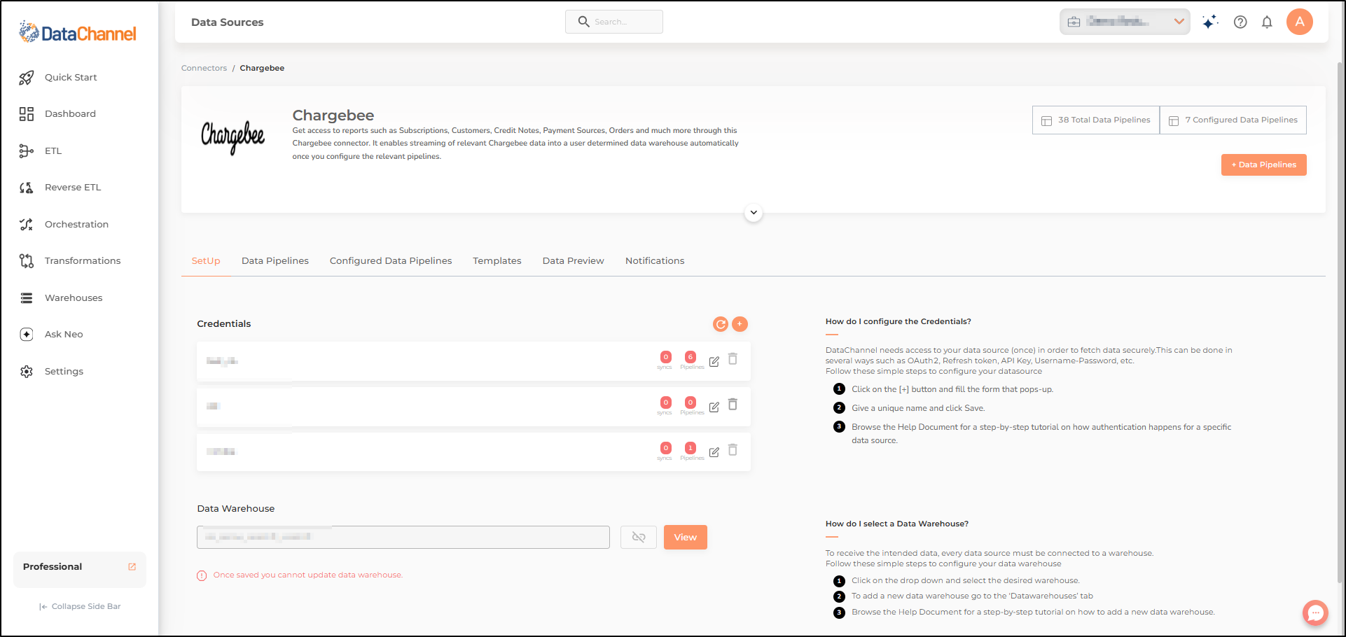Click the Data Warehouse section label
This screenshot has height=637, width=1346.
pyautogui.click(x=236, y=509)
